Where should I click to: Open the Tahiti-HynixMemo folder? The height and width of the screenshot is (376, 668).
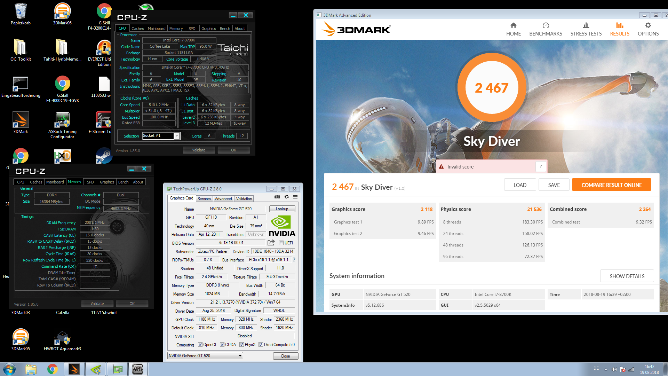(62, 50)
